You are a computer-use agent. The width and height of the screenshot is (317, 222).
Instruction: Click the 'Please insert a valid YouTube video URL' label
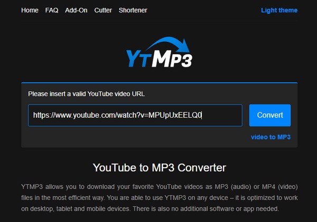pyautogui.click(x=87, y=94)
